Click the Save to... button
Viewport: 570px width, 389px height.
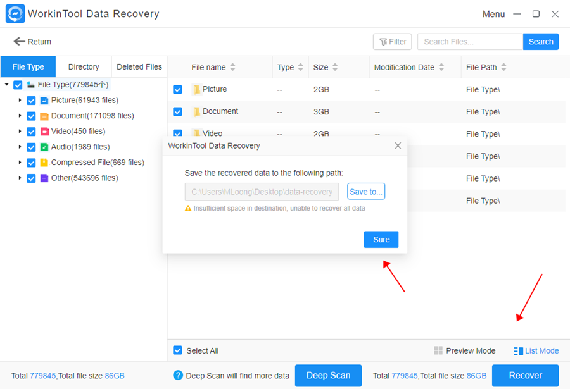365,192
